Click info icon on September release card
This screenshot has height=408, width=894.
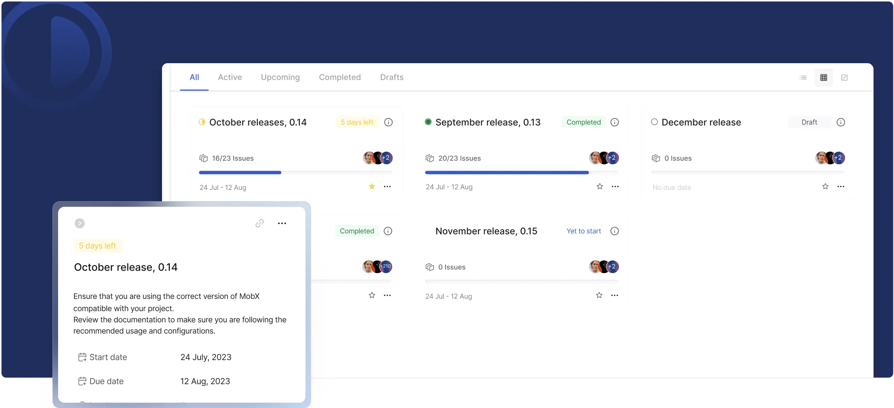coord(614,122)
